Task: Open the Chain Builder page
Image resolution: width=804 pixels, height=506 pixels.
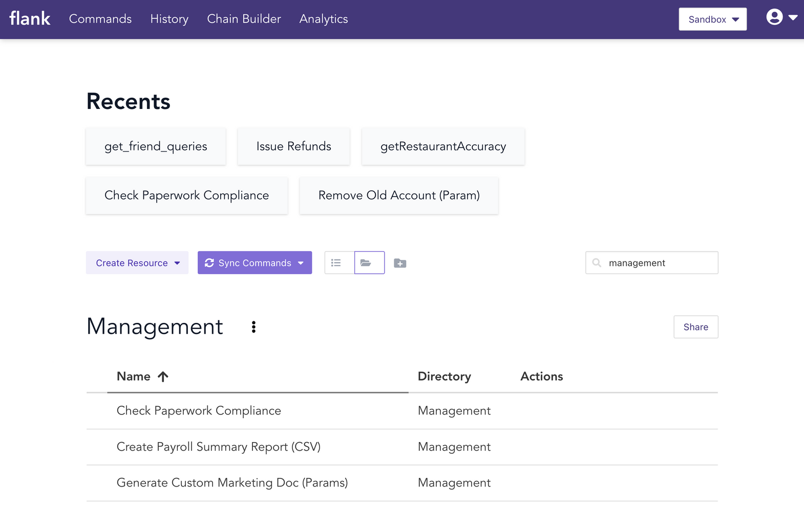Action: [x=244, y=19]
